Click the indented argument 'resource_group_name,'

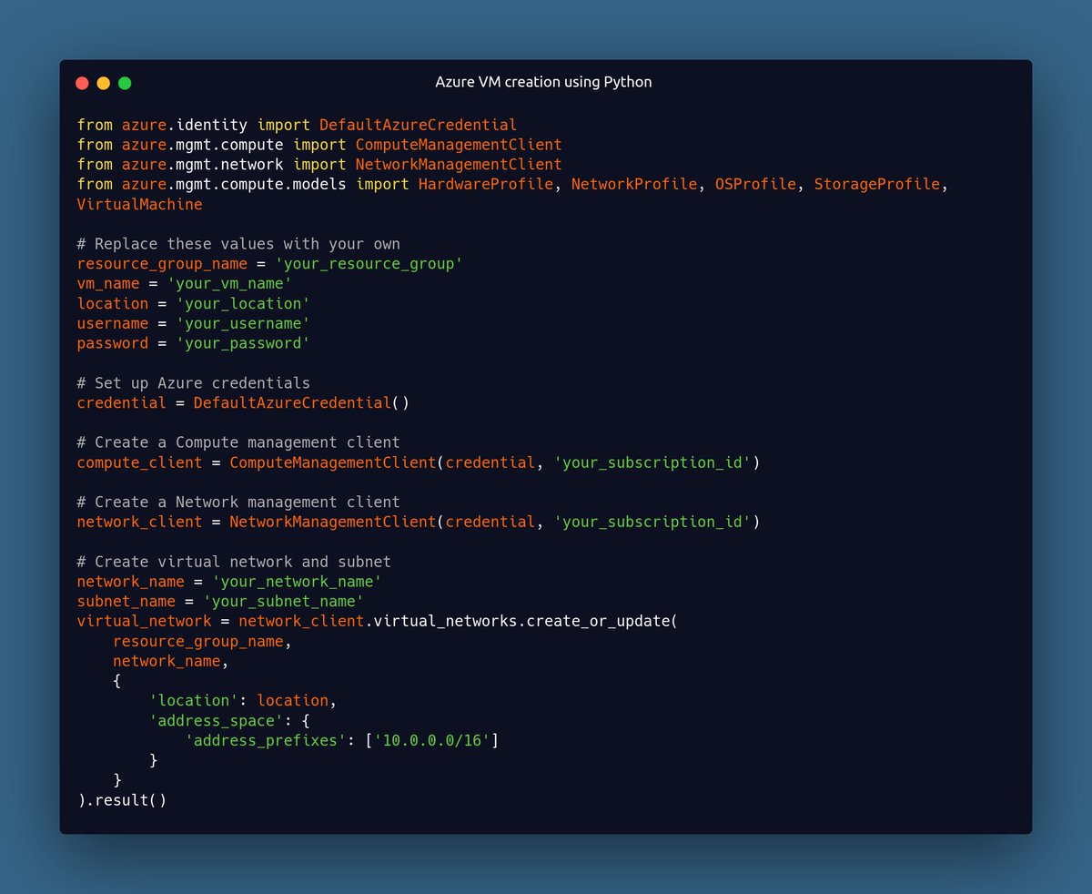pyautogui.click(x=202, y=642)
